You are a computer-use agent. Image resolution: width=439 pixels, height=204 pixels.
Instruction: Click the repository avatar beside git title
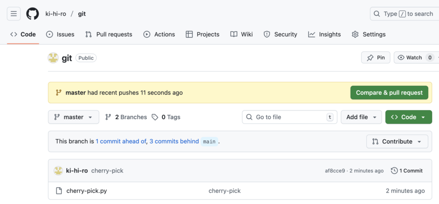pyautogui.click(x=53, y=58)
